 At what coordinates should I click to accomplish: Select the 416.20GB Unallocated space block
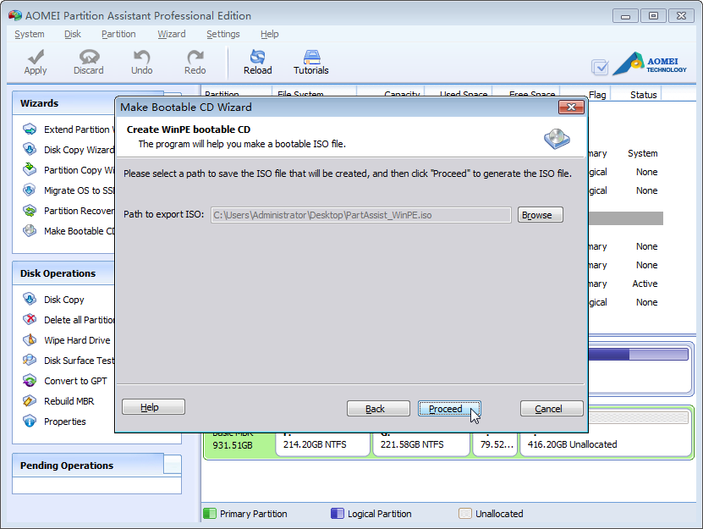tap(605, 433)
